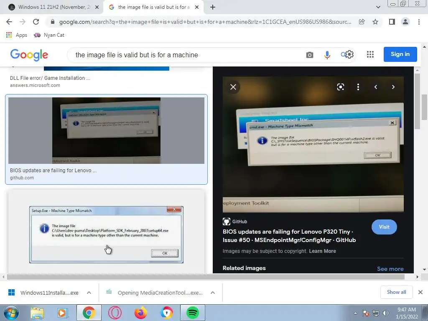Viewport: 428px width, 321px height.
Task: Click the Sign in button
Action: pos(400,54)
